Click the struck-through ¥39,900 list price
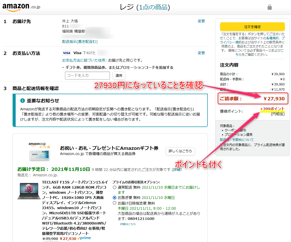 [50, 239]
